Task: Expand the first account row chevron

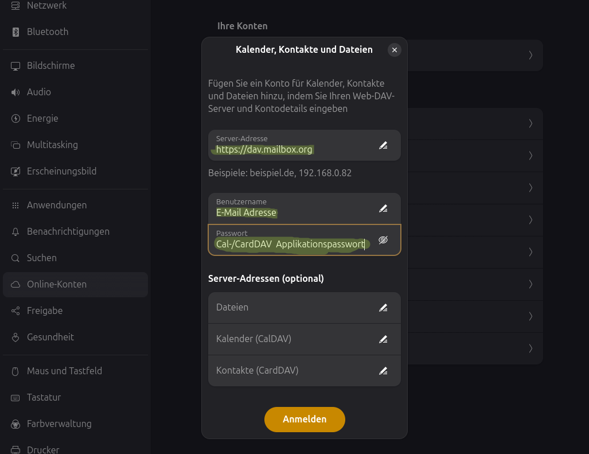Action: pyautogui.click(x=531, y=55)
